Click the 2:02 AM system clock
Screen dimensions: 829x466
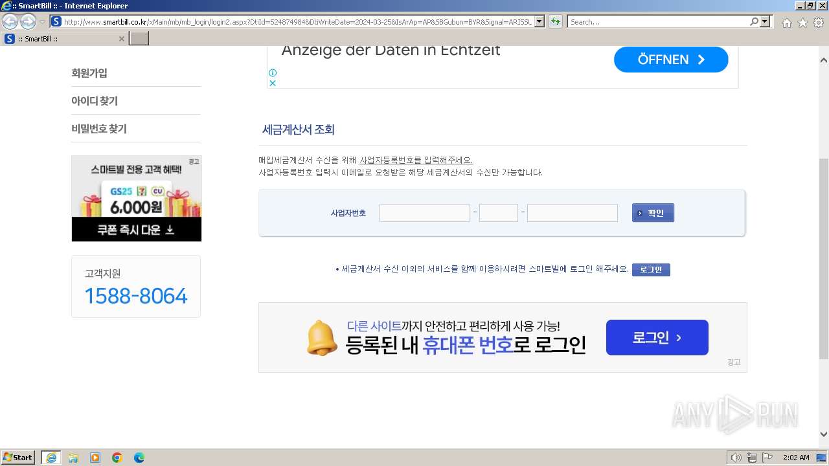pos(796,458)
